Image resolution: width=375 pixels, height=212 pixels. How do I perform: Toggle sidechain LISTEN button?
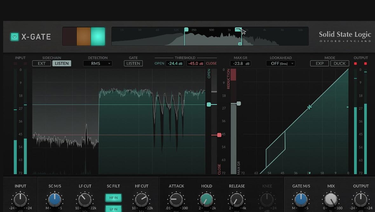(x=62, y=63)
